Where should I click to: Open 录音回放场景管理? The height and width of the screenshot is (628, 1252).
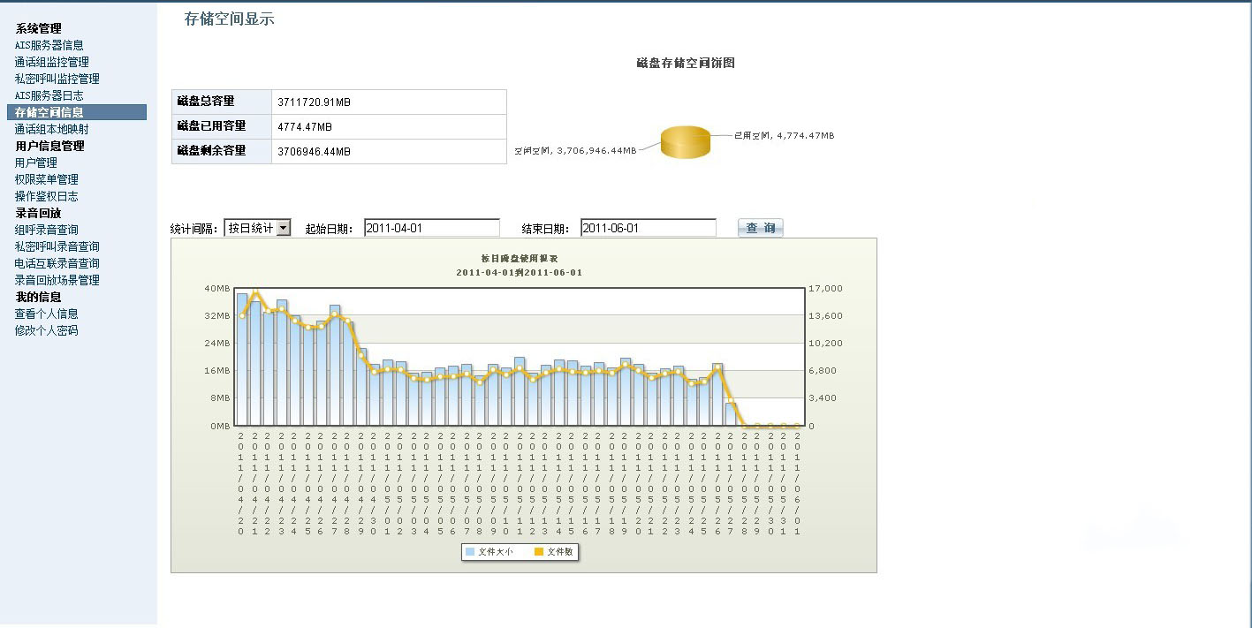coord(57,280)
